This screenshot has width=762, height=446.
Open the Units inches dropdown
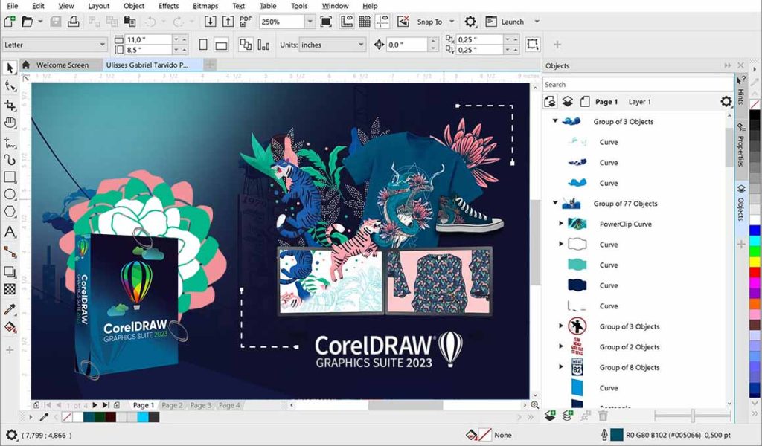361,45
